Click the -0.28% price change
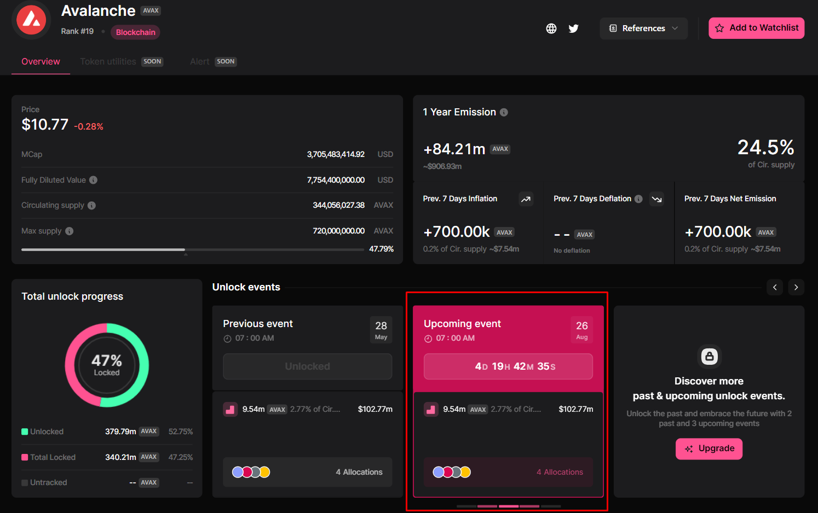The height and width of the screenshot is (513, 818). [x=89, y=126]
